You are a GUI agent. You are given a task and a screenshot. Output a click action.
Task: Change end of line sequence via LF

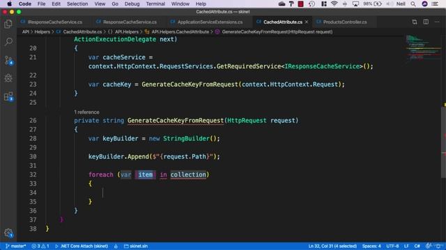(x=406, y=246)
